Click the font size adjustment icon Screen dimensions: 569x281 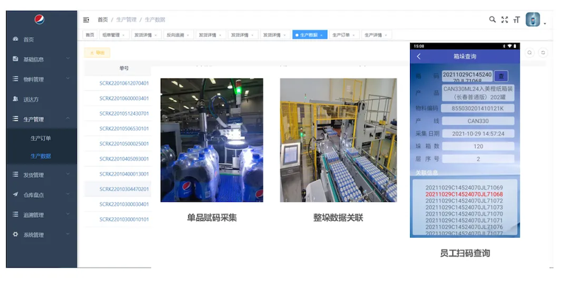tap(516, 20)
